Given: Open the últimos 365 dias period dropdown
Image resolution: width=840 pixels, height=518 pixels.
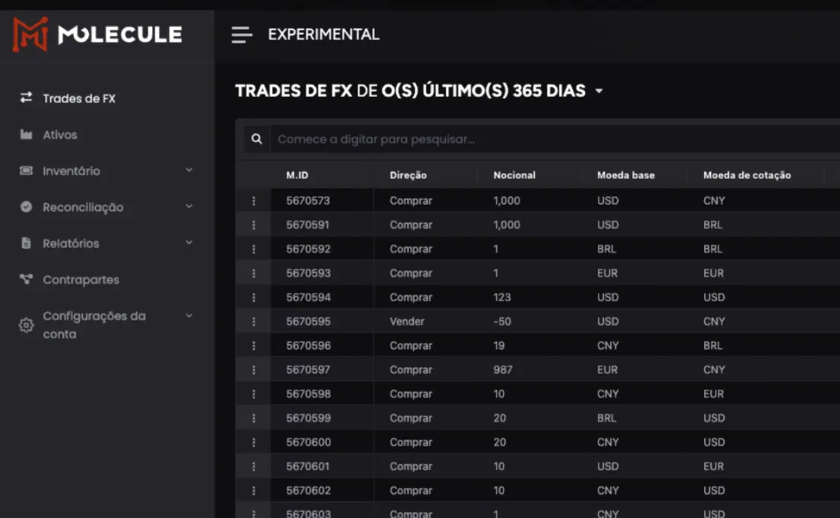Looking at the screenshot, I should [x=598, y=92].
